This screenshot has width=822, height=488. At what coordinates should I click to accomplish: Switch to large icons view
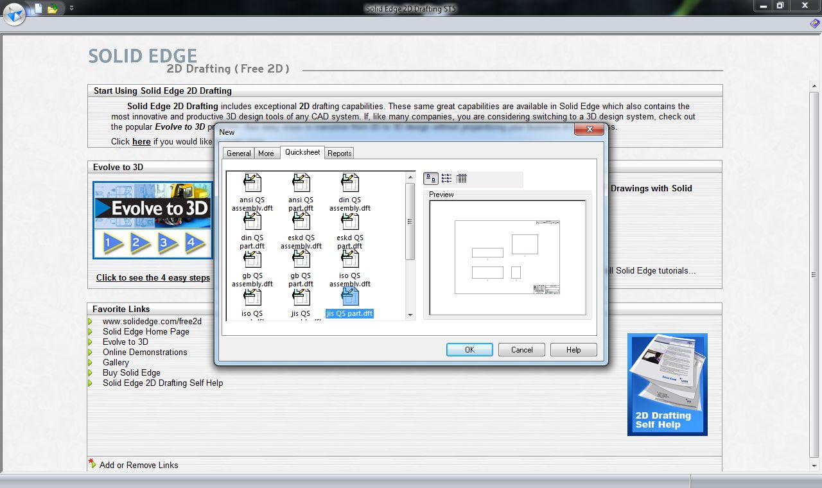(431, 179)
